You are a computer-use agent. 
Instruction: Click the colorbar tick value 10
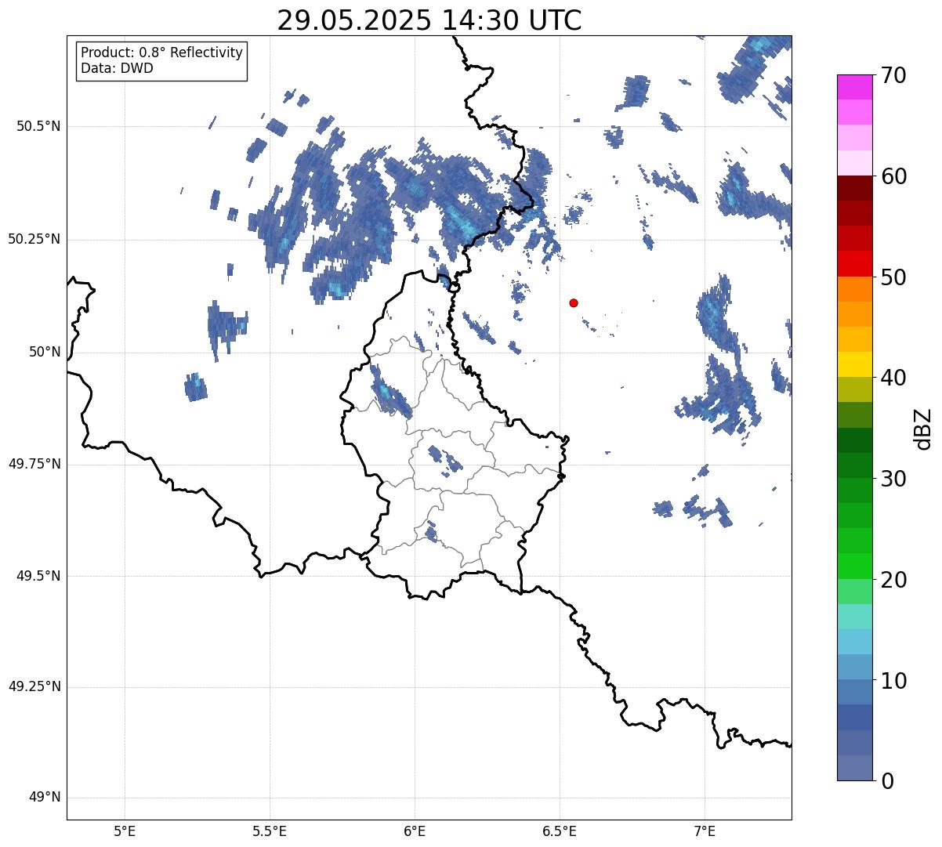pos(893,681)
